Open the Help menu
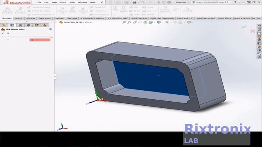The height and width of the screenshot is (147, 262). click(x=93, y=2)
